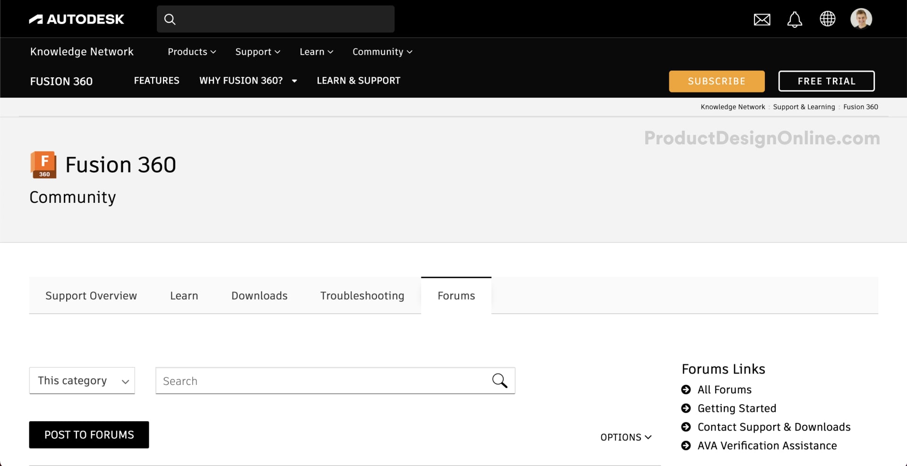Viewport: 907px width, 466px height.
Task: Switch to the Learn tab
Action: click(x=184, y=296)
